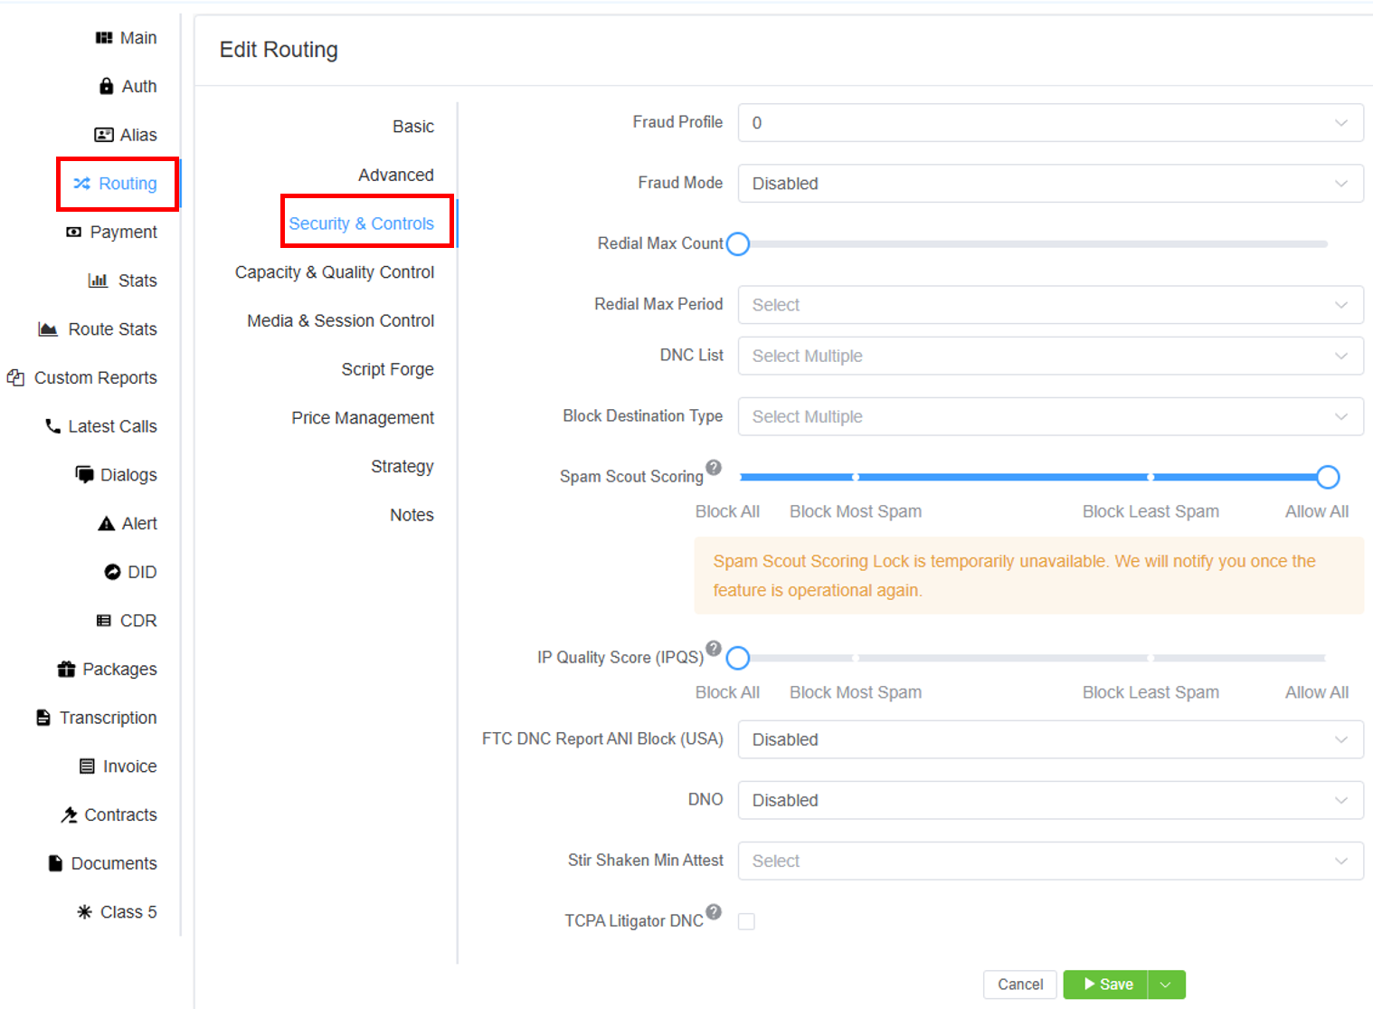Click the Redial Max Count slider handle
The width and height of the screenshot is (1373, 1009).
click(738, 244)
